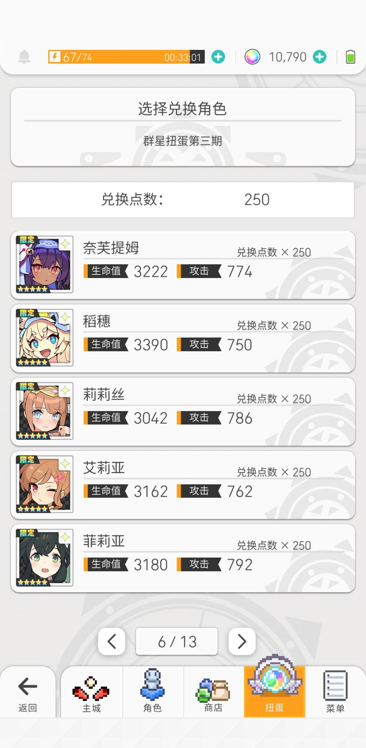Tap the orange stamina bar 67/74
This screenshot has height=748, width=366.
coord(126,57)
